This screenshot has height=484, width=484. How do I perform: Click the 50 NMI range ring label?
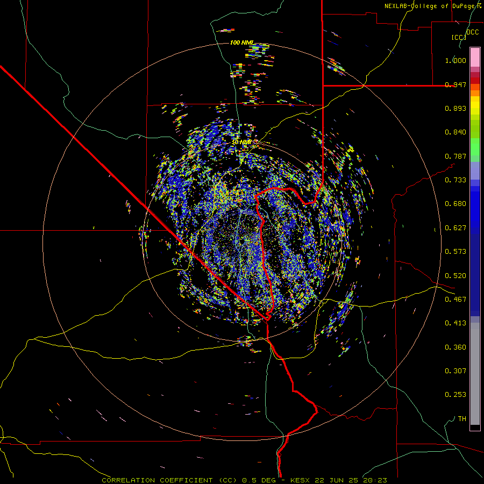click(x=241, y=142)
